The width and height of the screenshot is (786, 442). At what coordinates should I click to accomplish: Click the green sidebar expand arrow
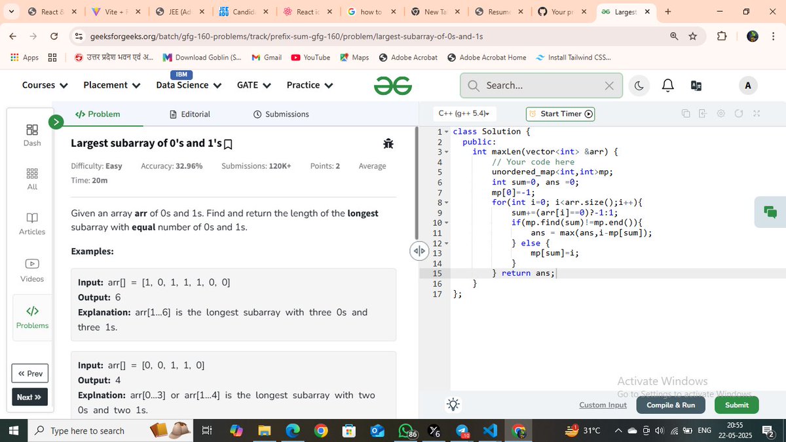tap(56, 121)
